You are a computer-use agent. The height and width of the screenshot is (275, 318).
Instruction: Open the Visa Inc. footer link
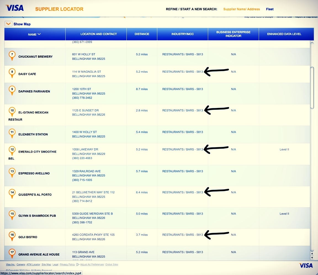tap(10, 265)
